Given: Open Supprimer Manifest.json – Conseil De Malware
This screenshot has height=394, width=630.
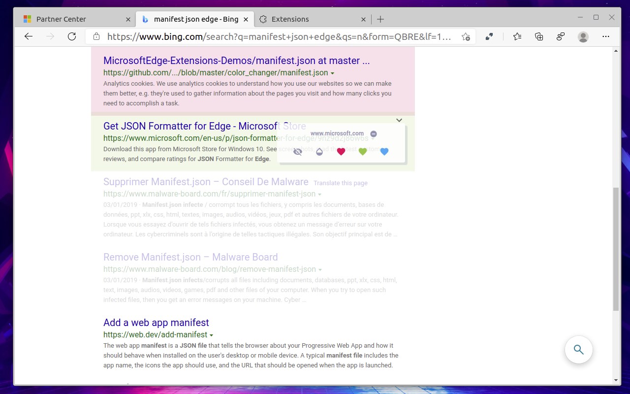Looking at the screenshot, I should pos(206,182).
